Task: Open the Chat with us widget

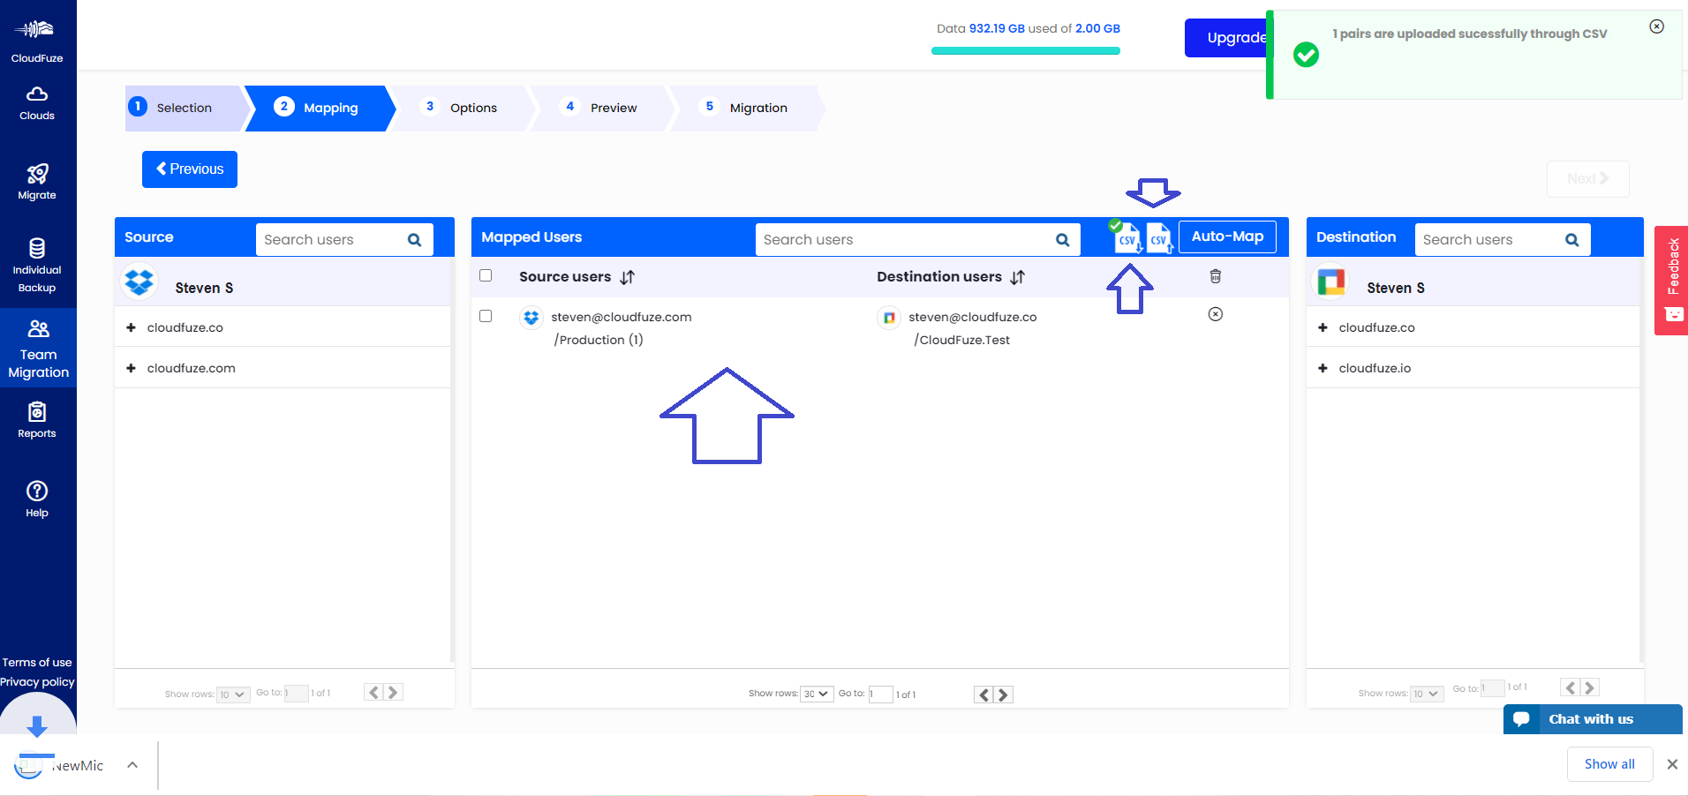Action: 1592,719
